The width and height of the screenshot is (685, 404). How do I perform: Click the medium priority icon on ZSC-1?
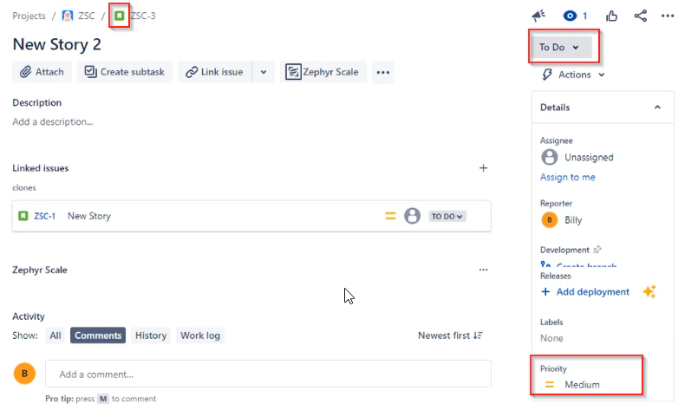click(x=390, y=216)
